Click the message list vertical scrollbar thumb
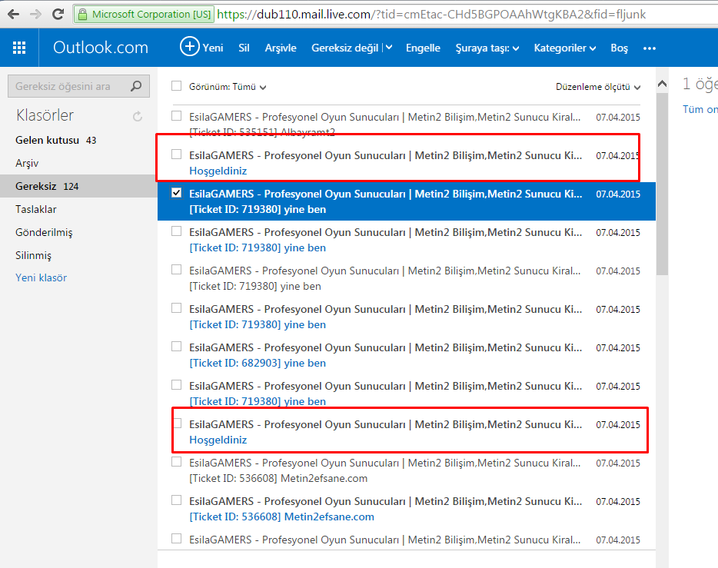Viewport: 718px width, 568px height. [662, 184]
